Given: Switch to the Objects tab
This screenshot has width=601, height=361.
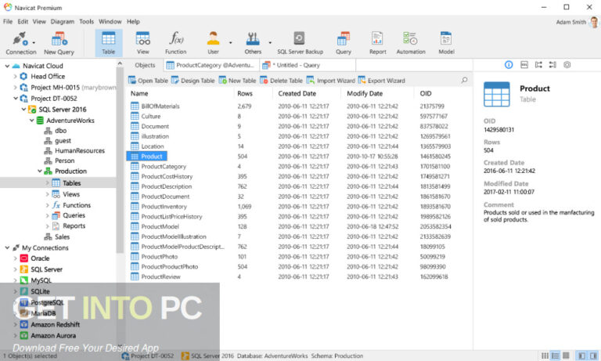Looking at the screenshot, I should (145, 65).
